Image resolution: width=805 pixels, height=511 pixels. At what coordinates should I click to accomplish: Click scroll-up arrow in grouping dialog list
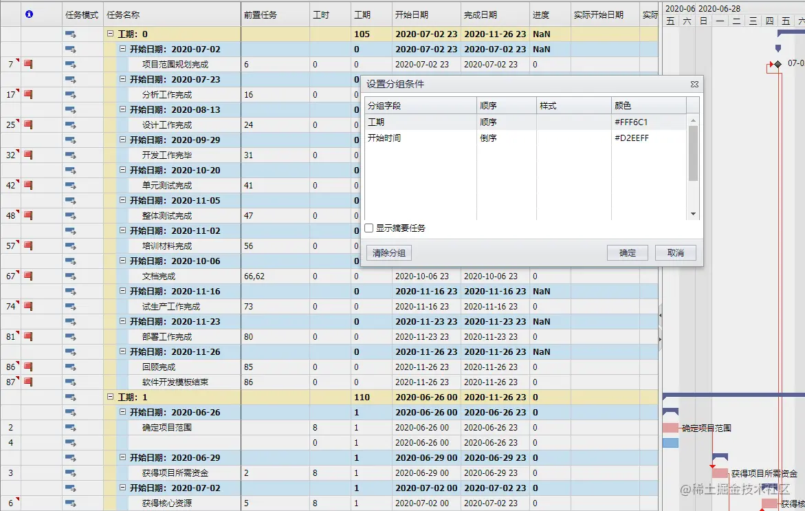[x=693, y=120]
